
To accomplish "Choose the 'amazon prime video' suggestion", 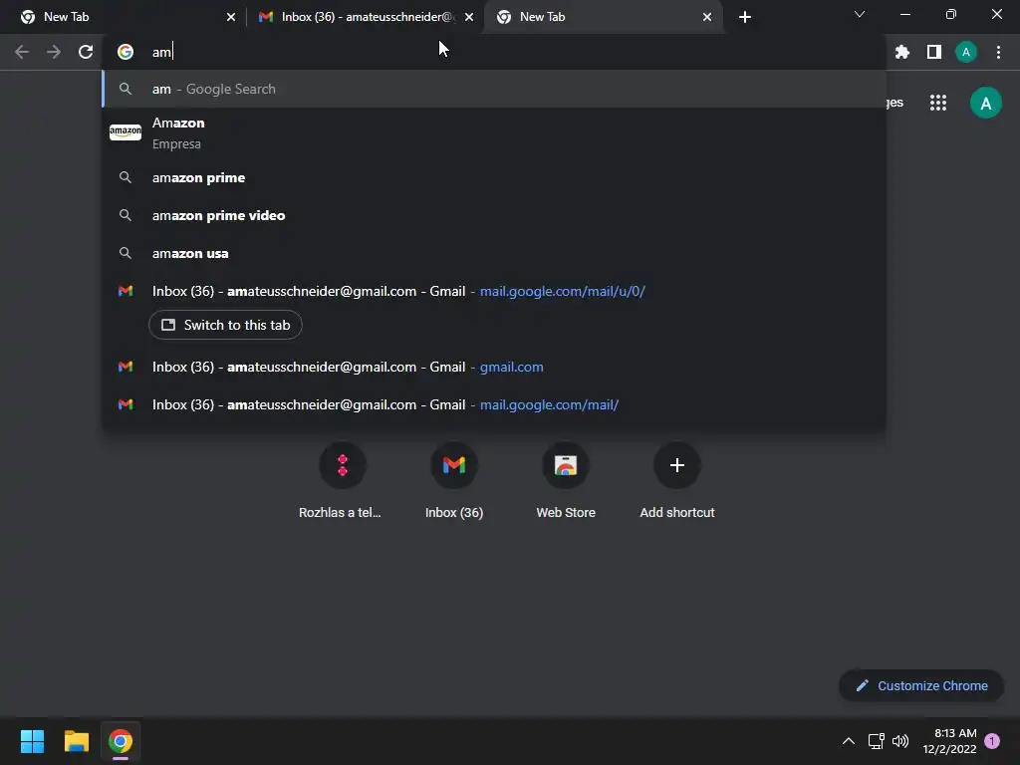I will [x=494, y=215].
